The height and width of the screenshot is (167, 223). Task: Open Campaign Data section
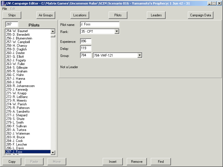point(201,15)
